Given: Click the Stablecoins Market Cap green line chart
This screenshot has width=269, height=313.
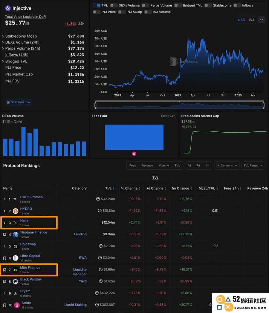Looking at the screenshot, I should (x=224, y=142).
